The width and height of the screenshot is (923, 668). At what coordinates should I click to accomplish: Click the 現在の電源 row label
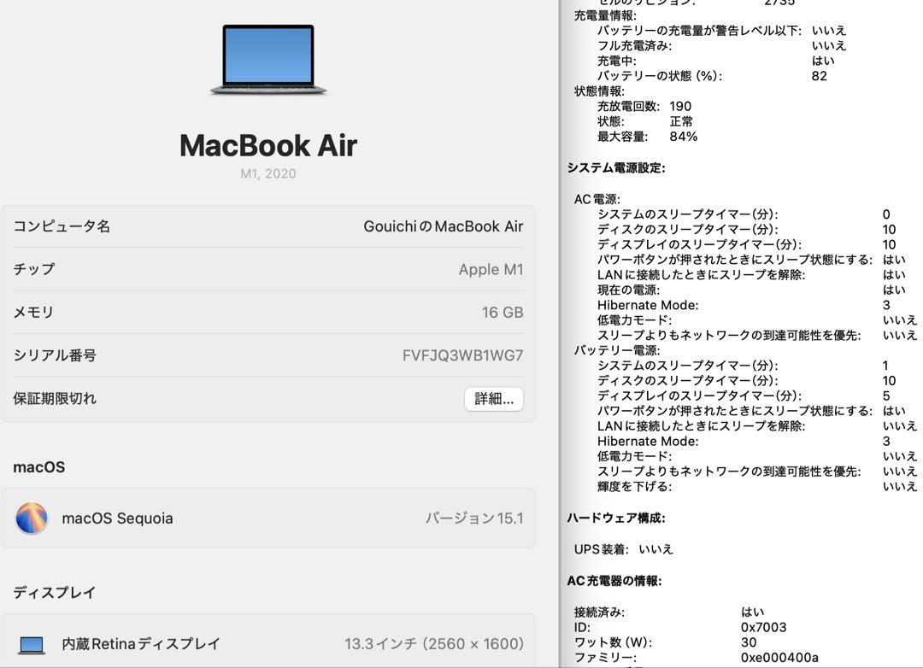[628, 290]
